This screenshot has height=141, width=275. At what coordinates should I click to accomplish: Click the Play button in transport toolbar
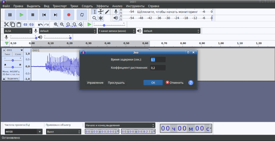(x=21, y=15)
